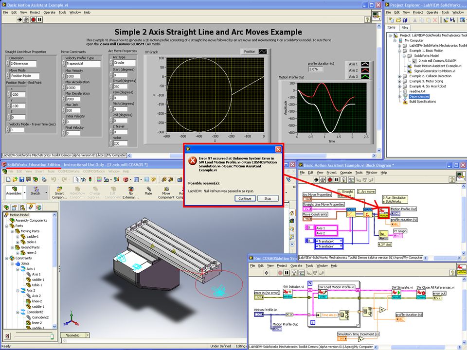This screenshot has width=467, height=350.
Task: Open the Operate menu in Basic Motion Assistant front panel
Action: tap(49, 12)
